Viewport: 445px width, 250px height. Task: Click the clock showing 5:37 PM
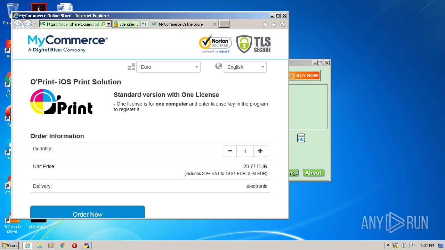[x=427, y=245]
